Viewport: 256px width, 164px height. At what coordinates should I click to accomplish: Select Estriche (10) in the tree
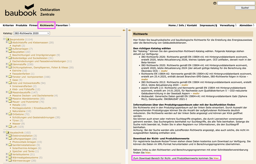[20, 71]
